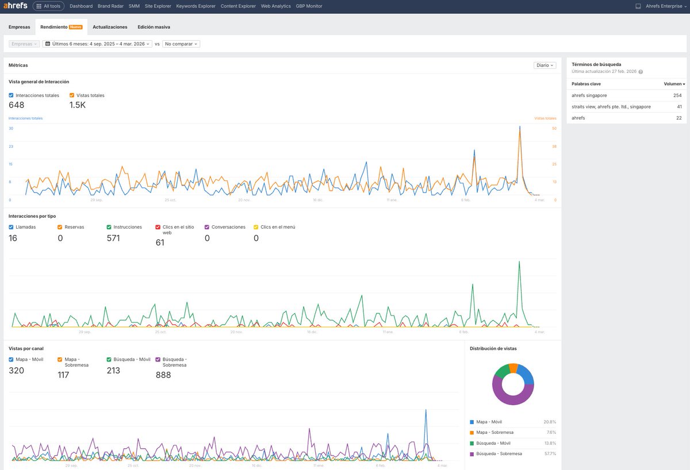Click the calendar icon in date selector
690x470 pixels.
[48, 44]
